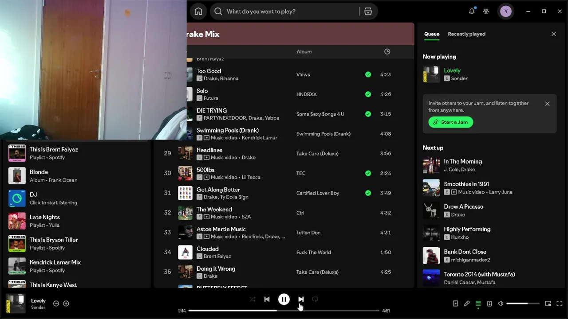Viewport: 568px width, 319px height.
Task: Open the miniplayer
Action: (x=548, y=303)
